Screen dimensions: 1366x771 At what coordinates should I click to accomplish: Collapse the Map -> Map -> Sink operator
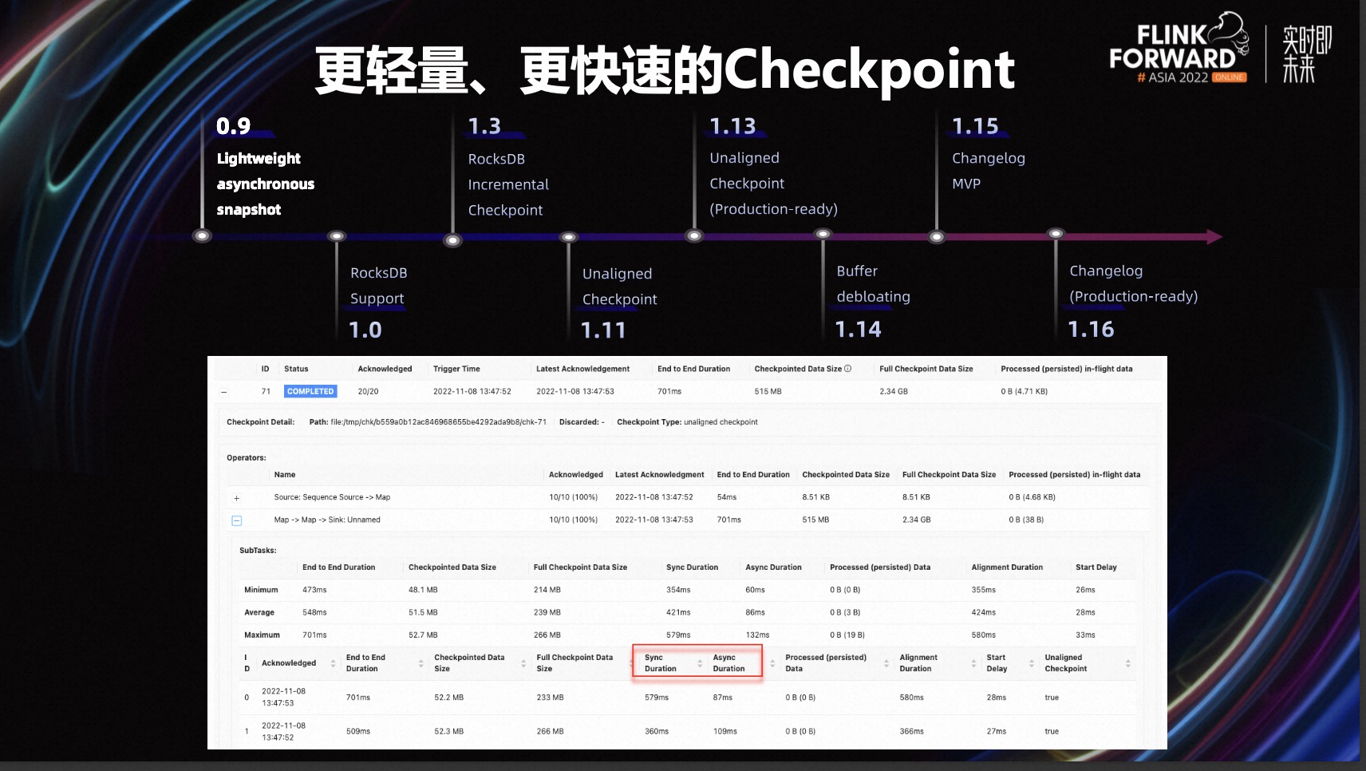(x=237, y=520)
